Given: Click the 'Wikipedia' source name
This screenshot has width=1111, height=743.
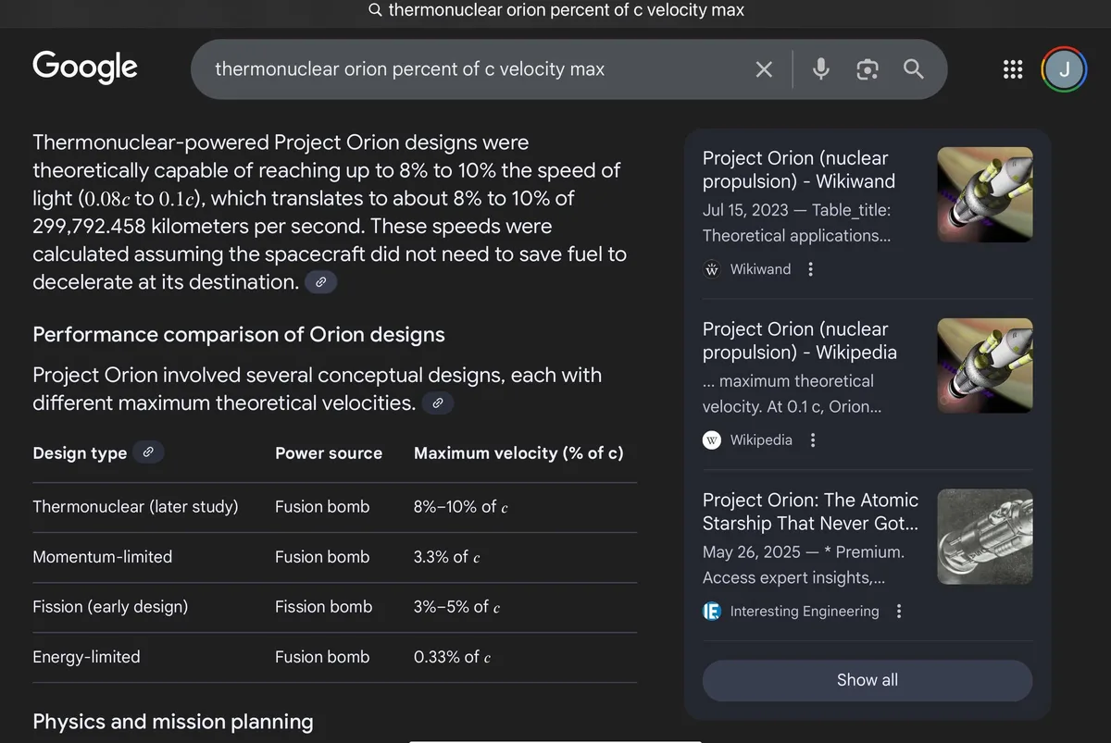Looking at the screenshot, I should point(761,440).
